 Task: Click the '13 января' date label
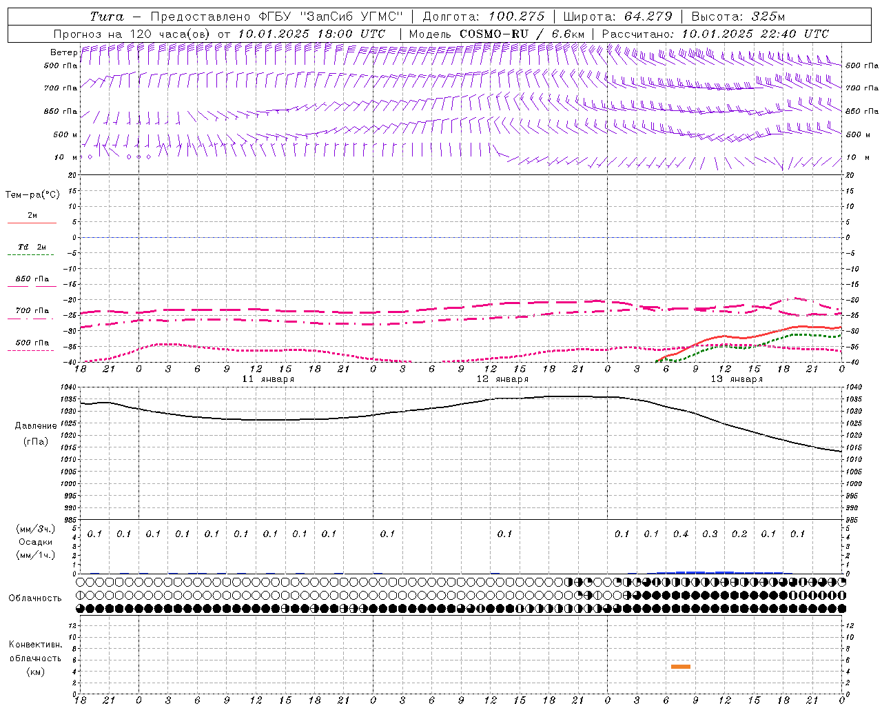pos(737,379)
